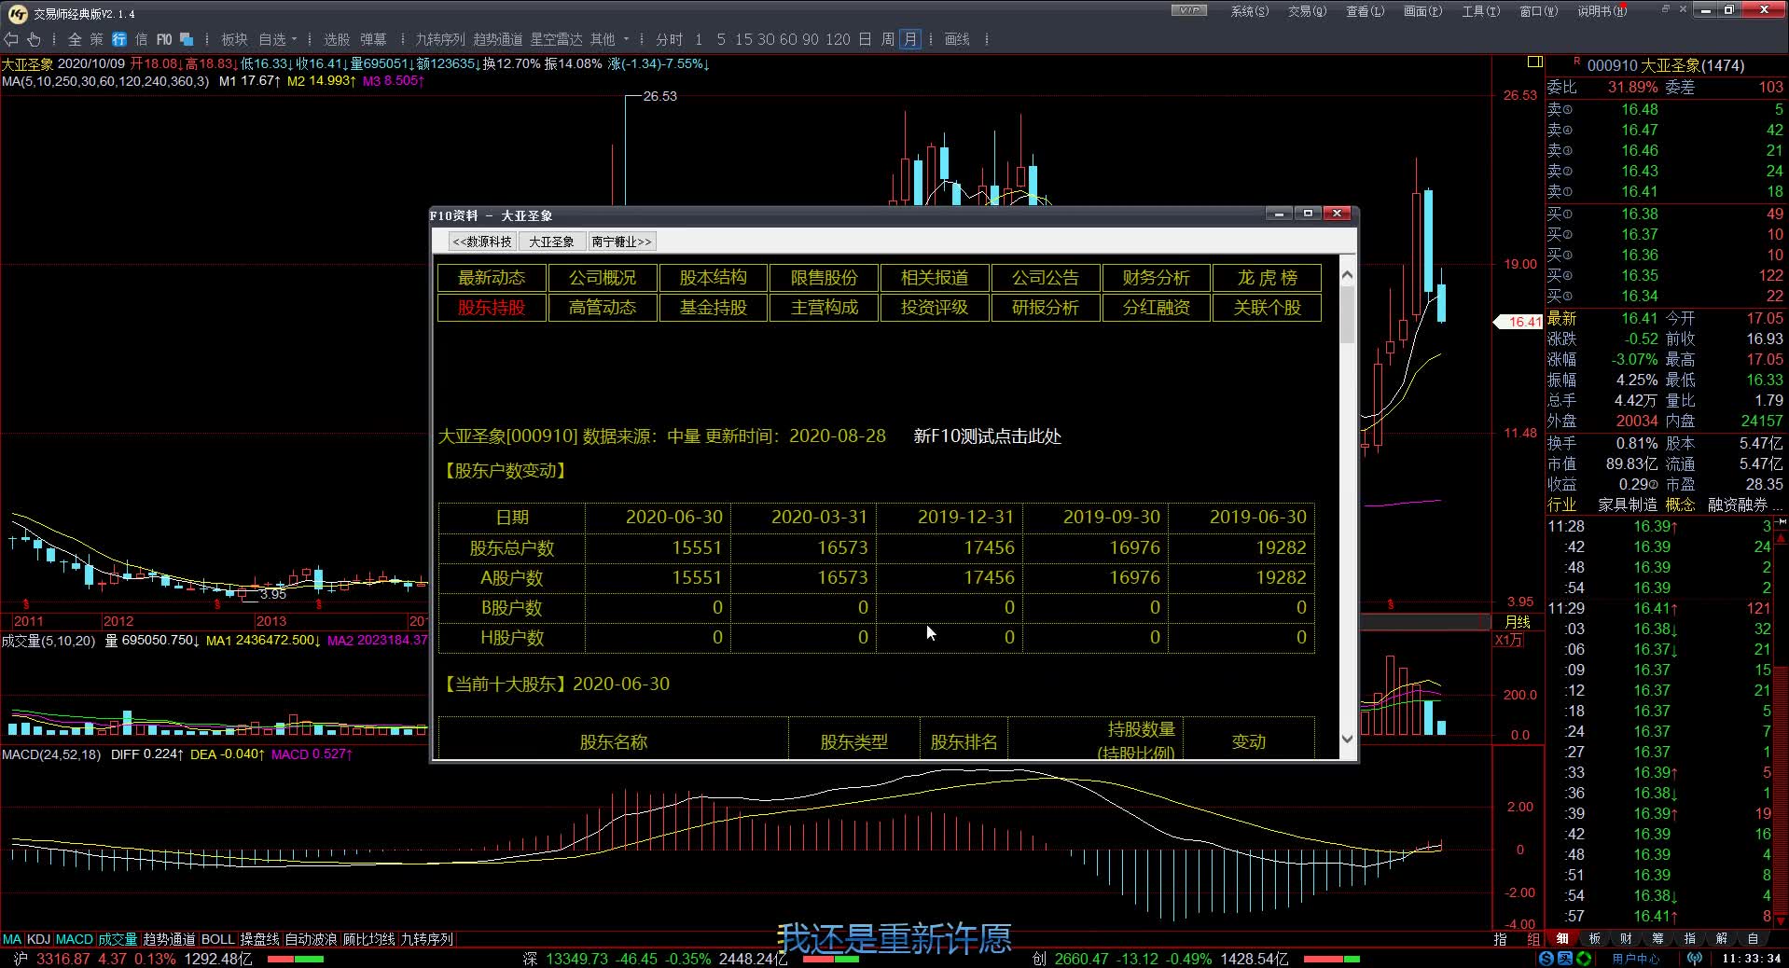Image resolution: width=1789 pixels, height=968 pixels.
Task: Switch to 120 minute period
Action: pyautogui.click(x=838, y=39)
